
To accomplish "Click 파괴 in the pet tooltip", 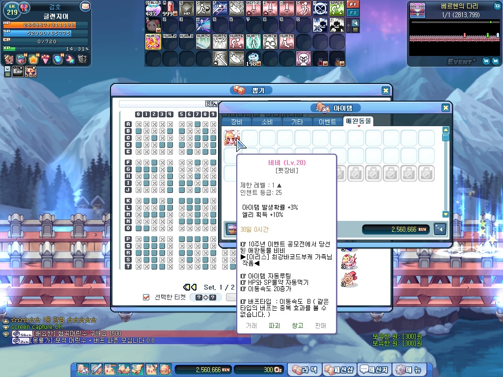I will tap(274, 326).
